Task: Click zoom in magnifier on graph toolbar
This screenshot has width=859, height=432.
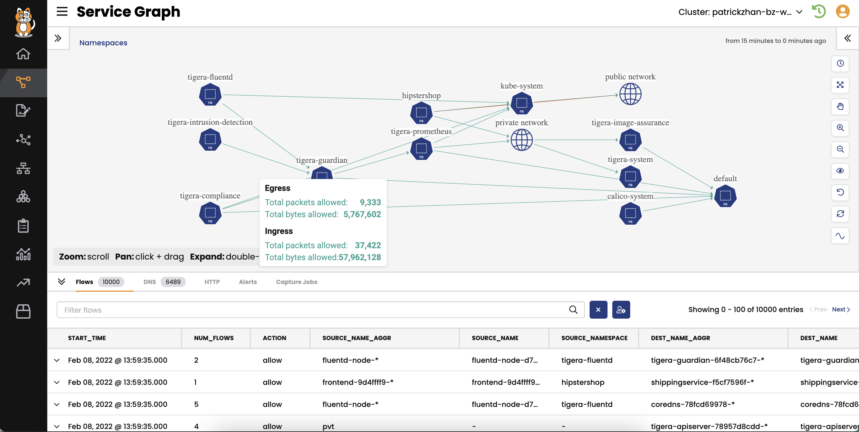Action: (x=840, y=128)
